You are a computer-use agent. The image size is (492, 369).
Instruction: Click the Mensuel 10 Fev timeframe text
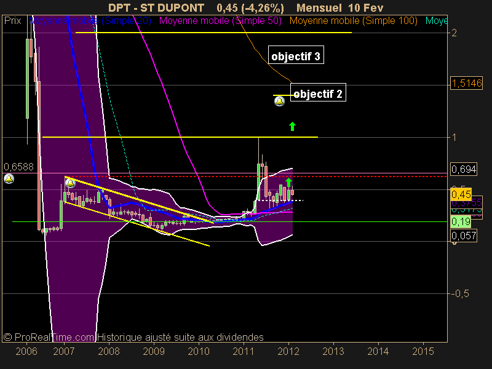tap(340, 7)
